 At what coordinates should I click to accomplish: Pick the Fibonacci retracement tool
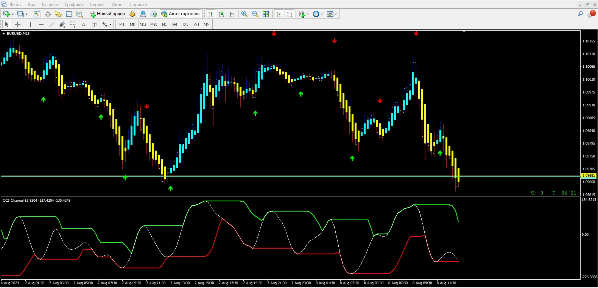tap(73, 24)
